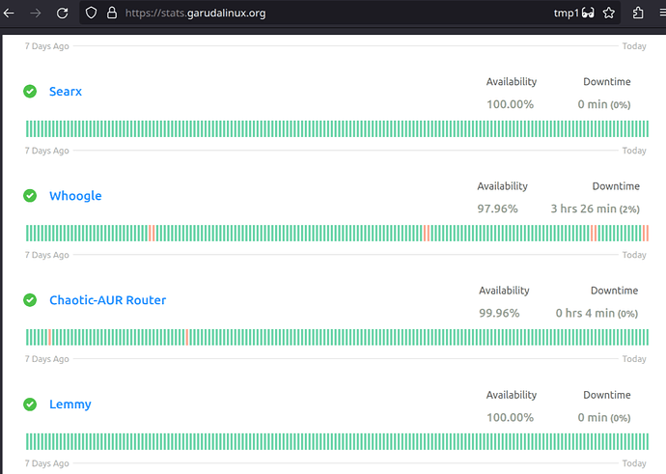Click the Searx green status checkmark
666x474 pixels.
click(30, 92)
